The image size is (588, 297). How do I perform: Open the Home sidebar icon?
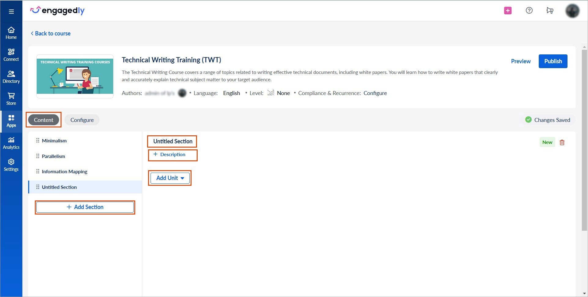(11, 33)
